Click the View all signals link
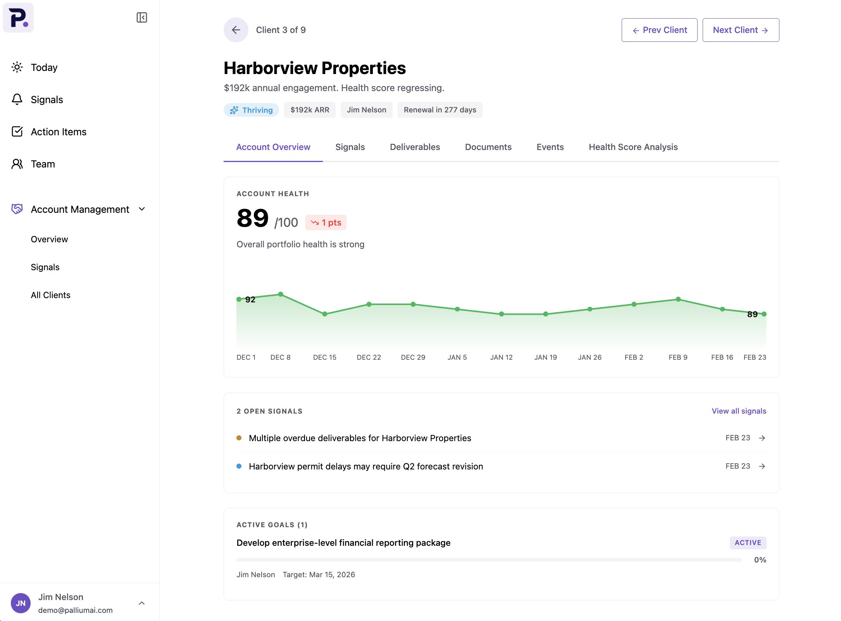The width and height of the screenshot is (841, 621). click(x=739, y=411)
